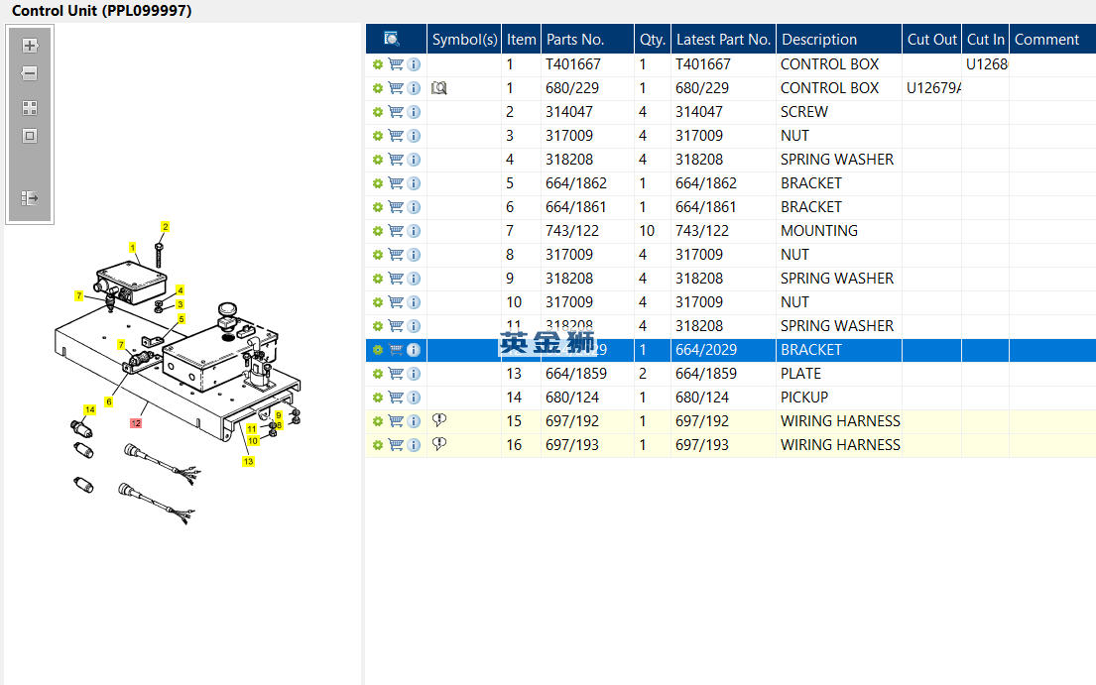Click the four-squares grid view icon

click(x=30, y=107)
